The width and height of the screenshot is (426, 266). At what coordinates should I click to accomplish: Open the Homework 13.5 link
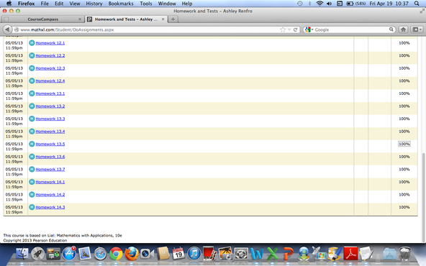50,144
